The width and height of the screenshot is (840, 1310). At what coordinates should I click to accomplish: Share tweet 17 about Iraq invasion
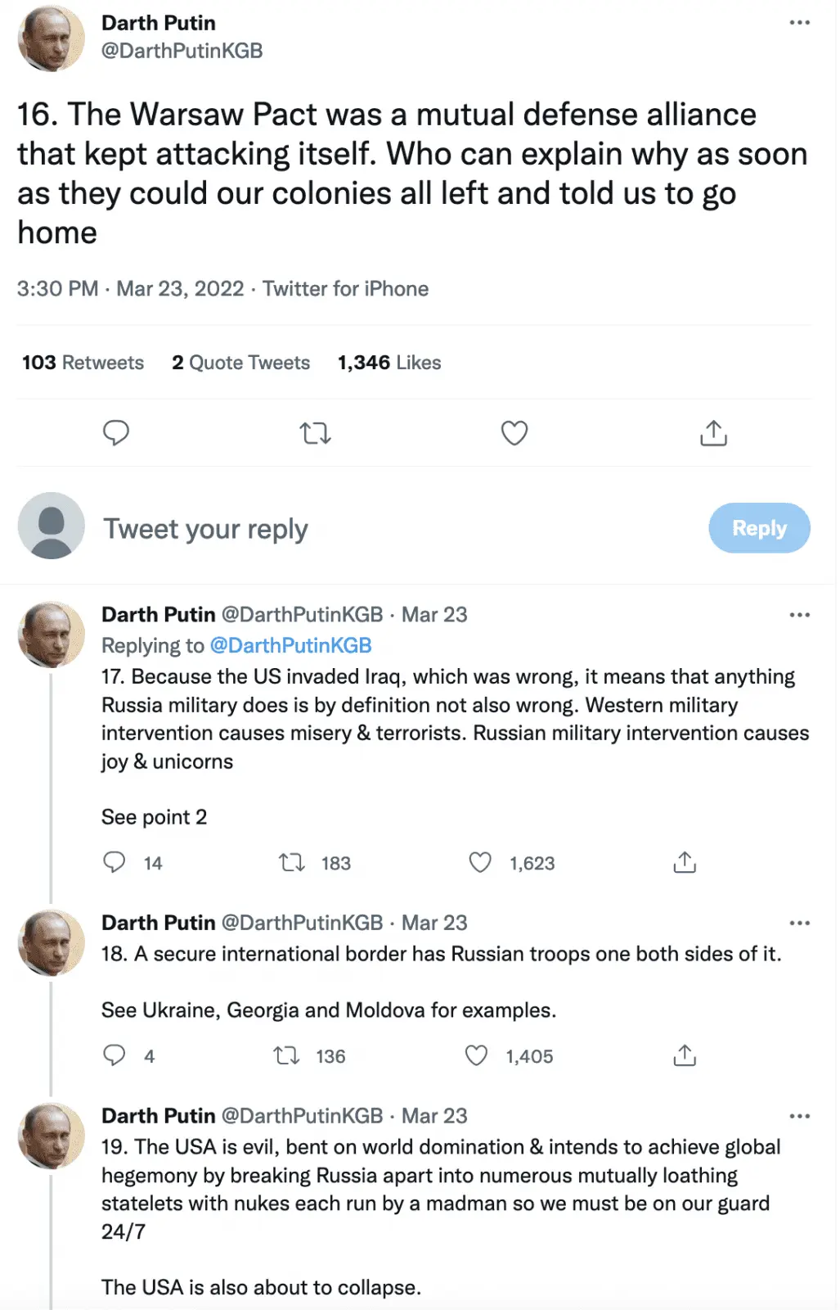coord(685,863)
